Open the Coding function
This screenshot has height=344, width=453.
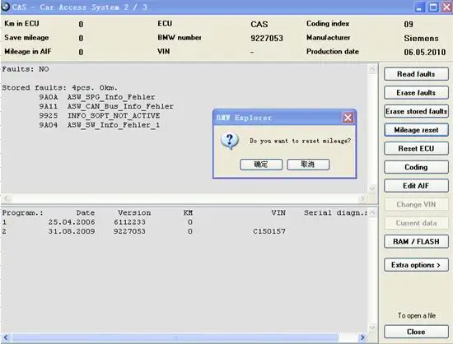point(416,167)
